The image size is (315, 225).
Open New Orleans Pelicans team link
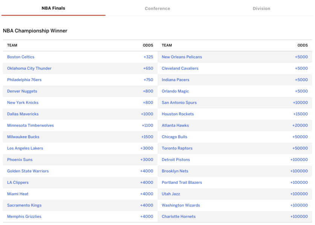click(182, 57)
